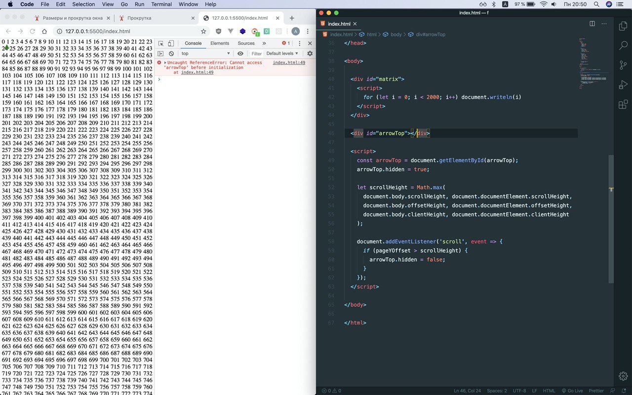Viewport: 632px width, 395px height.
Task: Show more DevTools tabs
Action: tap(264, 43)
